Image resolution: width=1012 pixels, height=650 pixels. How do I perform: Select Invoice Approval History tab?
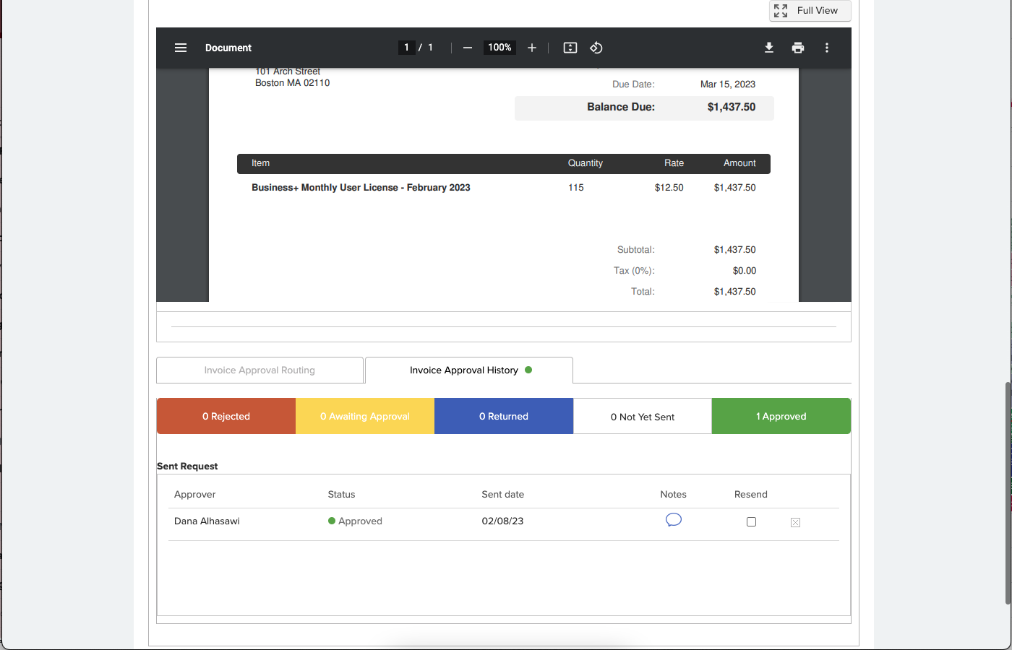(468, 370)
